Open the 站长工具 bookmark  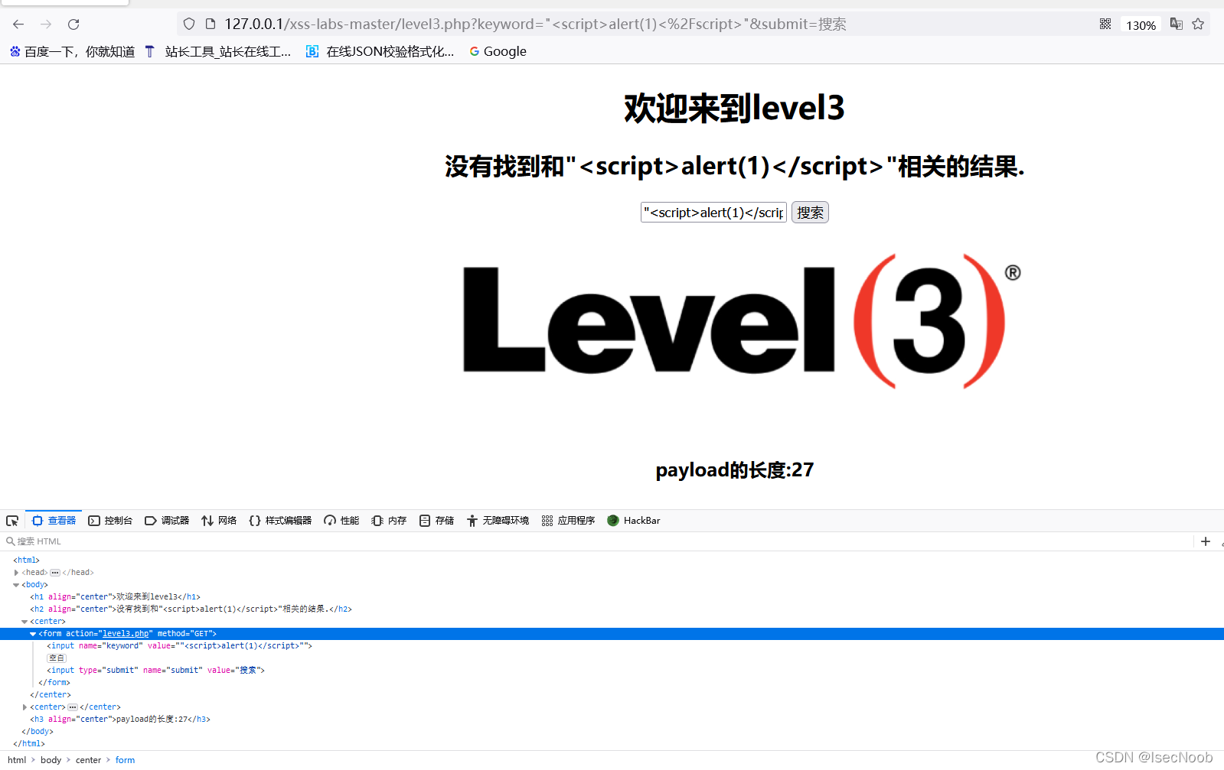pos(218,51)
